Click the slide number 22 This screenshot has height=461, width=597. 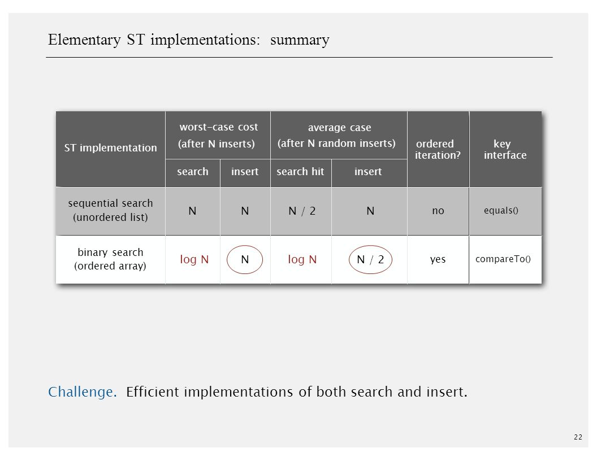tap(578, 437)
